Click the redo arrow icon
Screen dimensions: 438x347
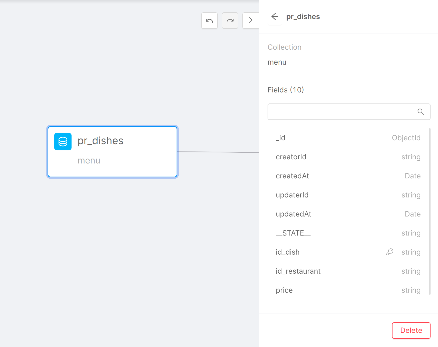[230, 21]
